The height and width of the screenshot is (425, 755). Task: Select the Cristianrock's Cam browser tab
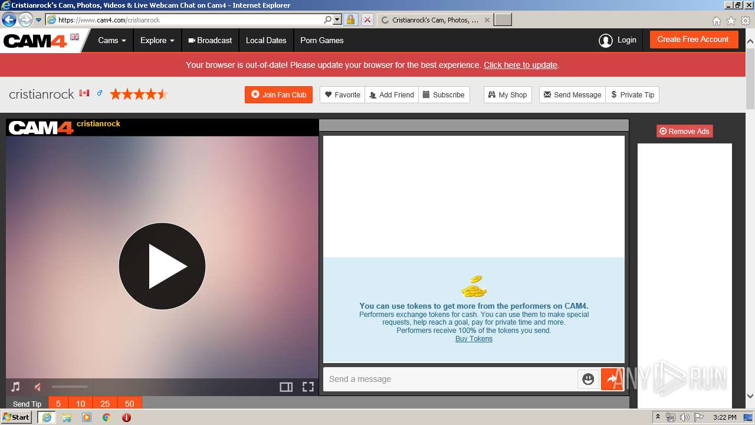coord(435,19)
